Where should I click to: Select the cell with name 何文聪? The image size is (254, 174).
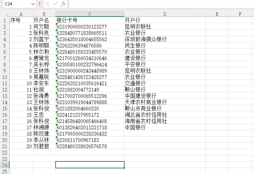(x=44, y=27)
